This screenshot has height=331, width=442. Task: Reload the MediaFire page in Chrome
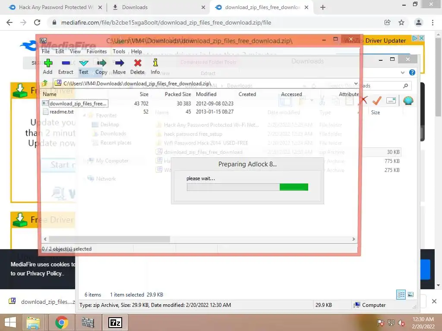(37, 22)
